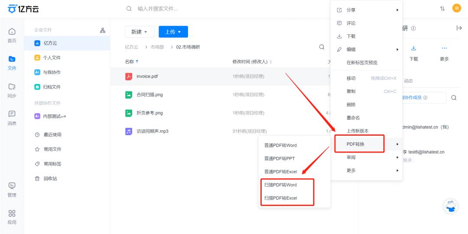Click the 常用标签 tag icon

tap(37, 164)
